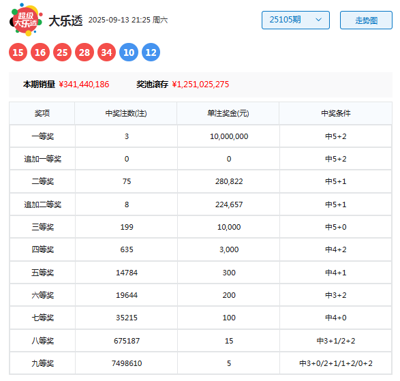Select the 中奖注数(注) column header
400x381 pixels.
tap(126, 113)
